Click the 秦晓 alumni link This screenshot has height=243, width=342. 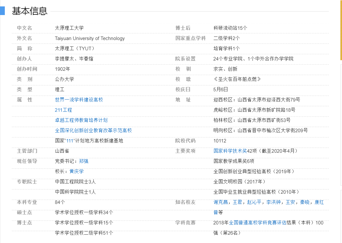pyautogui.click(x=305, y=202)
